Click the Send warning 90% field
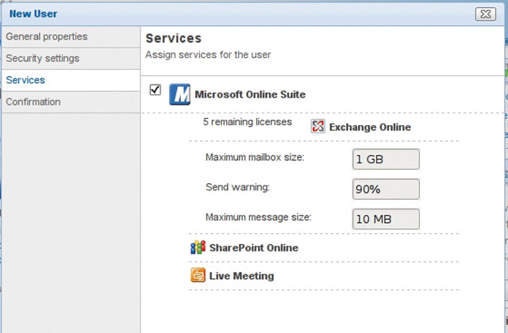 [386, 189]
